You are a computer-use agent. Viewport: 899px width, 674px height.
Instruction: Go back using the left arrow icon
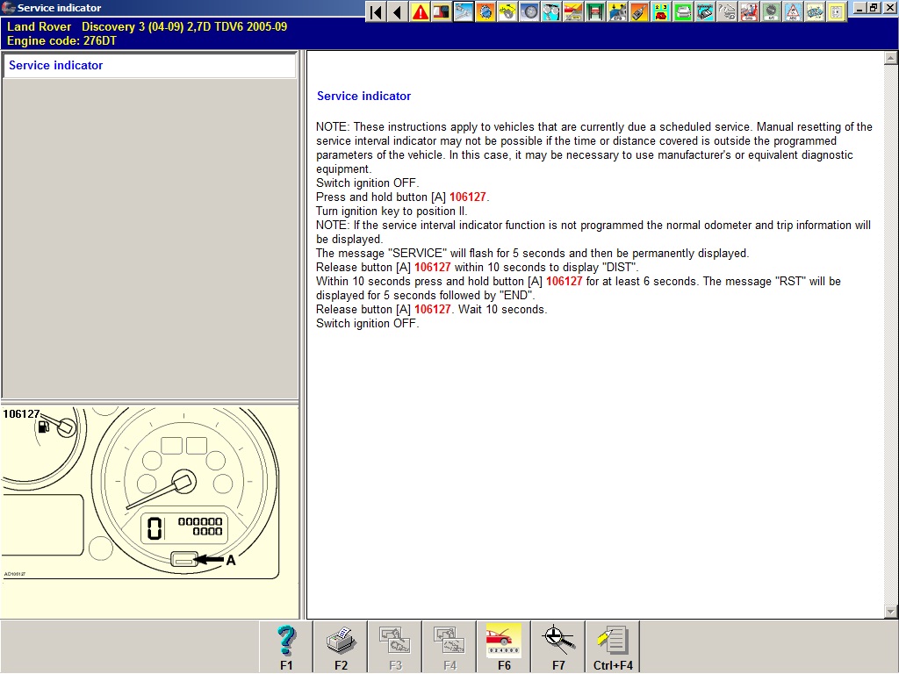click(398, 11)
